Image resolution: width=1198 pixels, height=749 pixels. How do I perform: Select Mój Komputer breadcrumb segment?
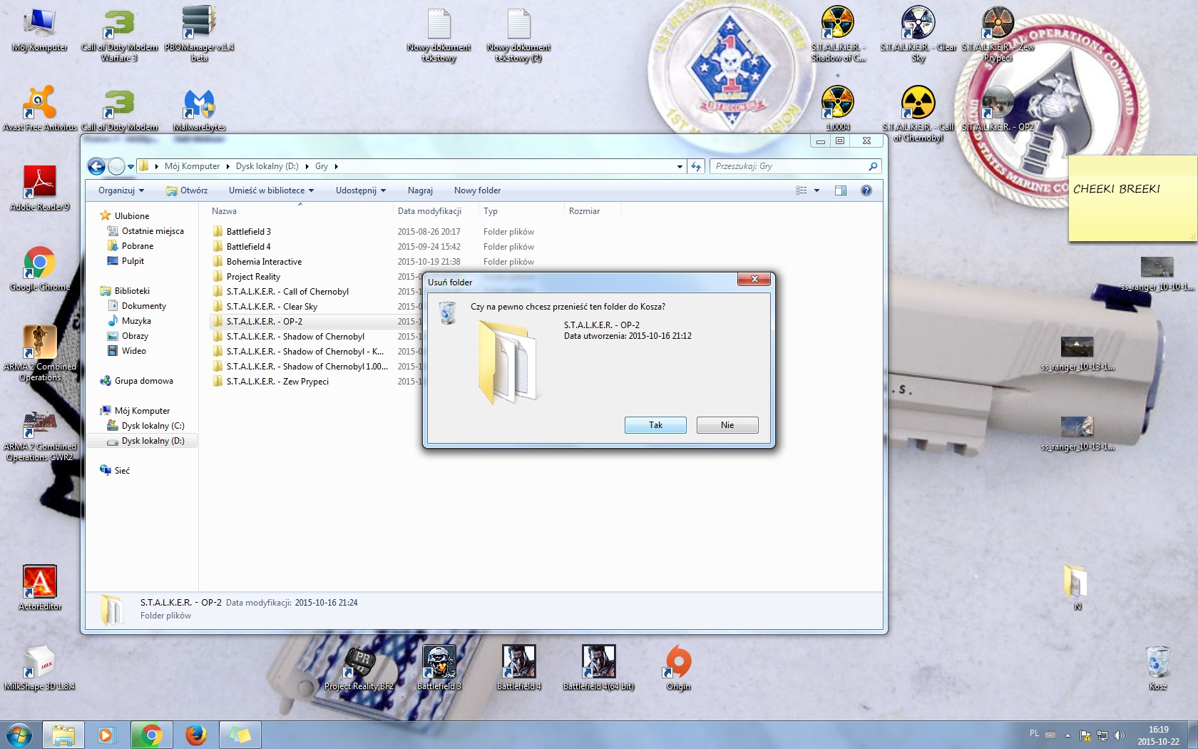pos(192,166)
